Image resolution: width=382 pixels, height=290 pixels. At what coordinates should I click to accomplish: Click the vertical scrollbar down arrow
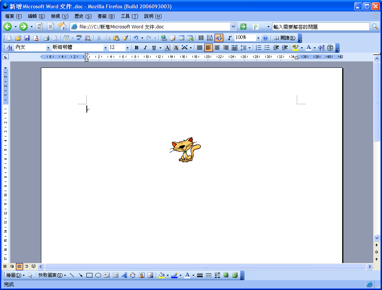tap(377, 238)
